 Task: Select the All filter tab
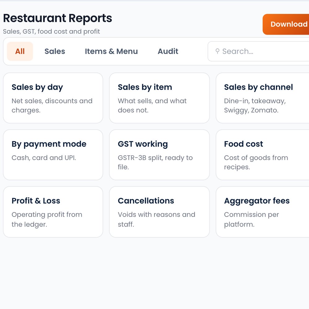pyautogui.click(x=20, y=51)
